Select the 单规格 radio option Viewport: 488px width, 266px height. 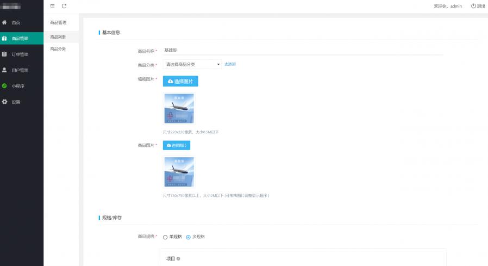click(165, 237)
